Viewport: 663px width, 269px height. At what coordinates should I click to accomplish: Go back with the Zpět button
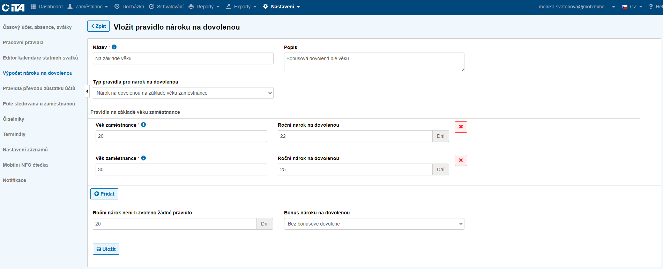[98, 26]
